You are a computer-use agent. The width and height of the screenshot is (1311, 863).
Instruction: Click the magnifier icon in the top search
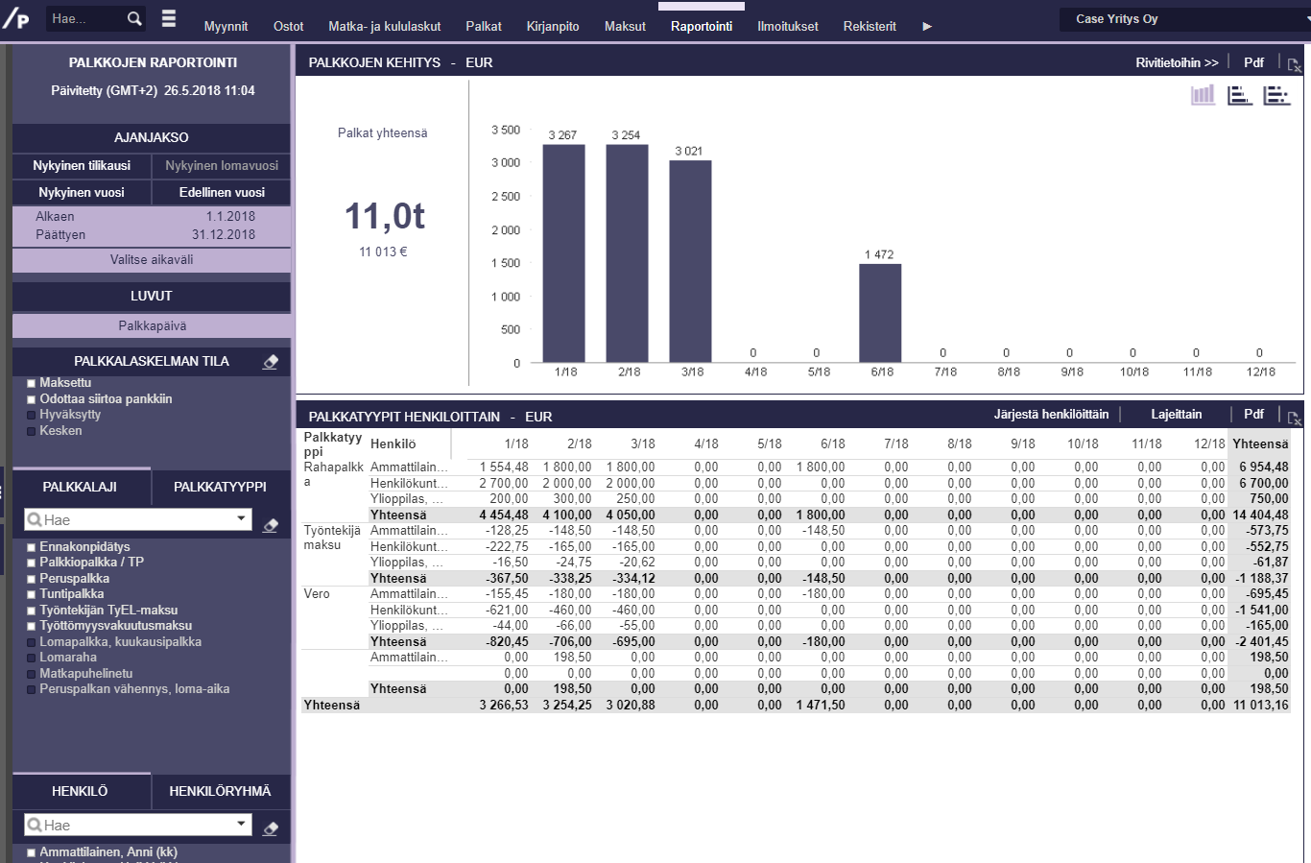134,18
